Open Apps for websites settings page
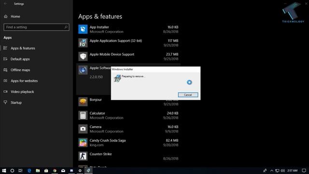The image size is (309, 174). click(x=24, y=81)
